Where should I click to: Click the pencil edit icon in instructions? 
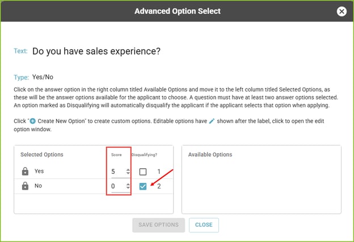212,122
